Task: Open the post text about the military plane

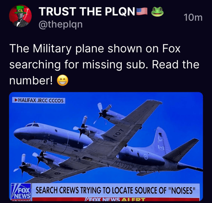Action: (104, 65)
